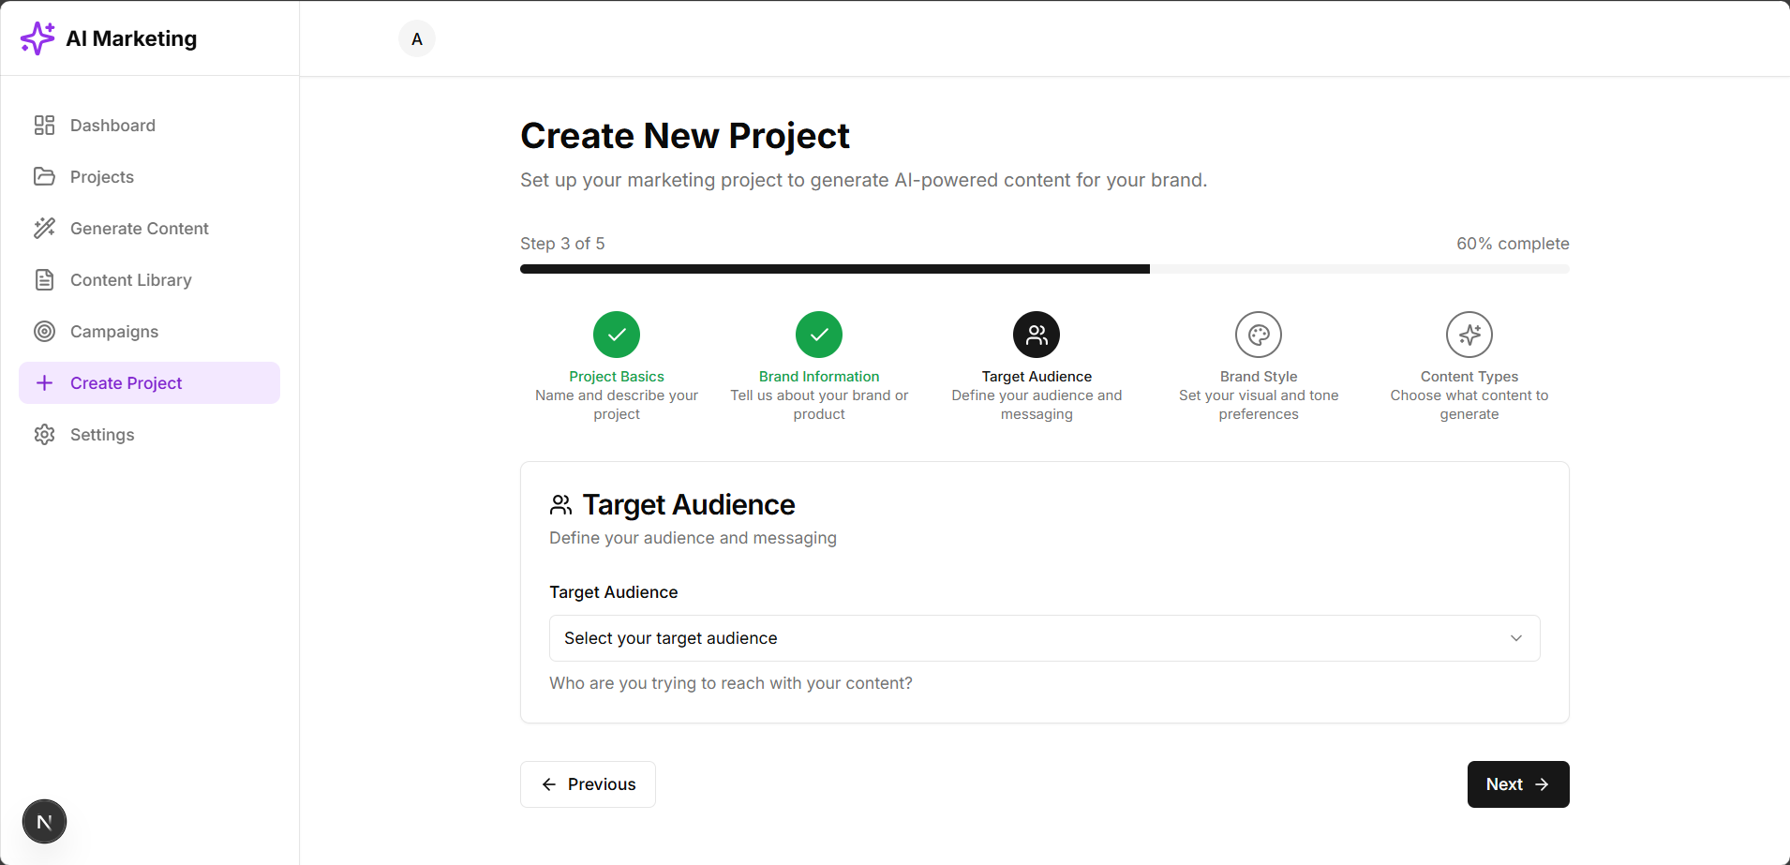Click the Project Basics green checkmark step
The width and height of the screenshot is (1790, 865).
617,335
